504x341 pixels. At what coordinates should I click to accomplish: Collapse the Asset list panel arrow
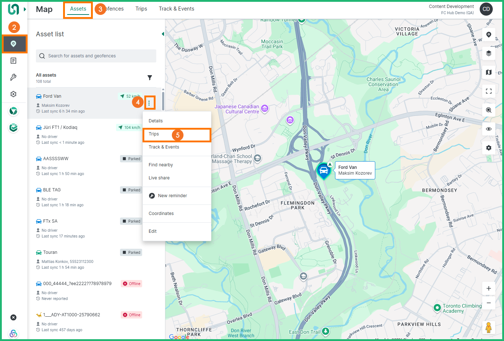163,34
